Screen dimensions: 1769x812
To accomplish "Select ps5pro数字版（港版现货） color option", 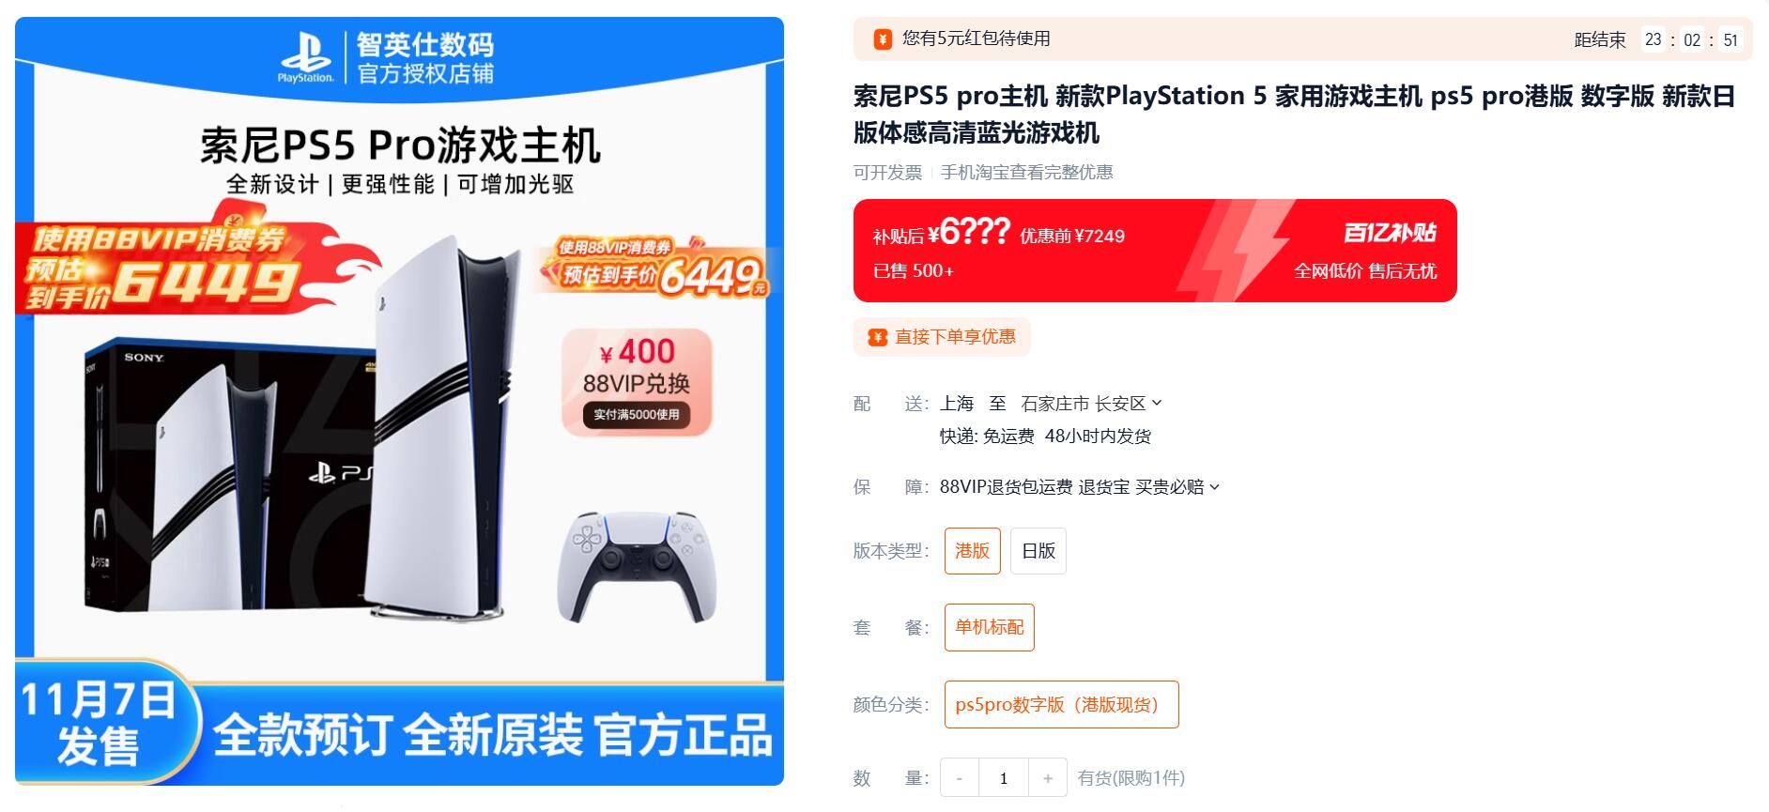I will coord(1062,704).
